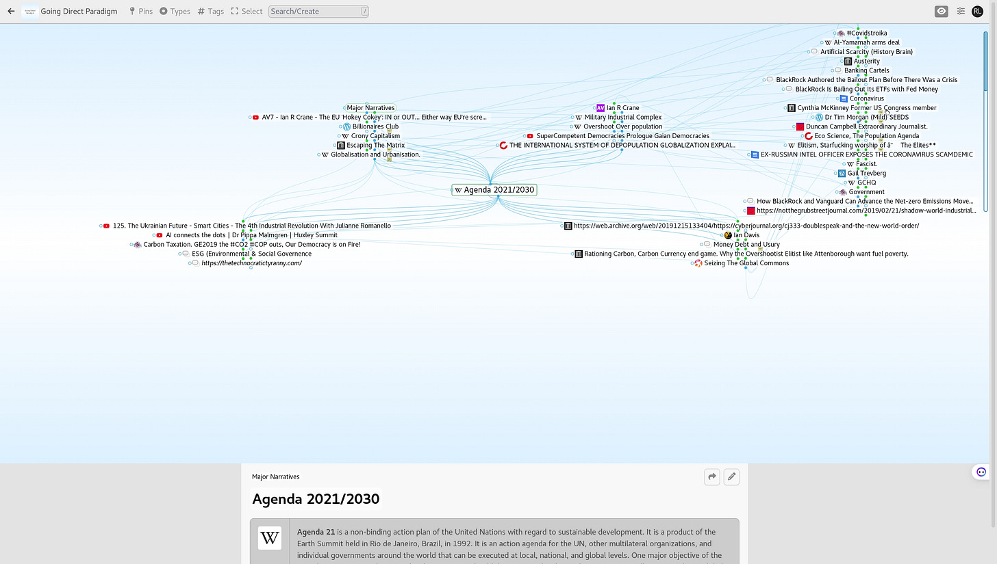The image size is (997, 564).
Task: Select the GCHQ node
Action: click(x=861, y=183)
